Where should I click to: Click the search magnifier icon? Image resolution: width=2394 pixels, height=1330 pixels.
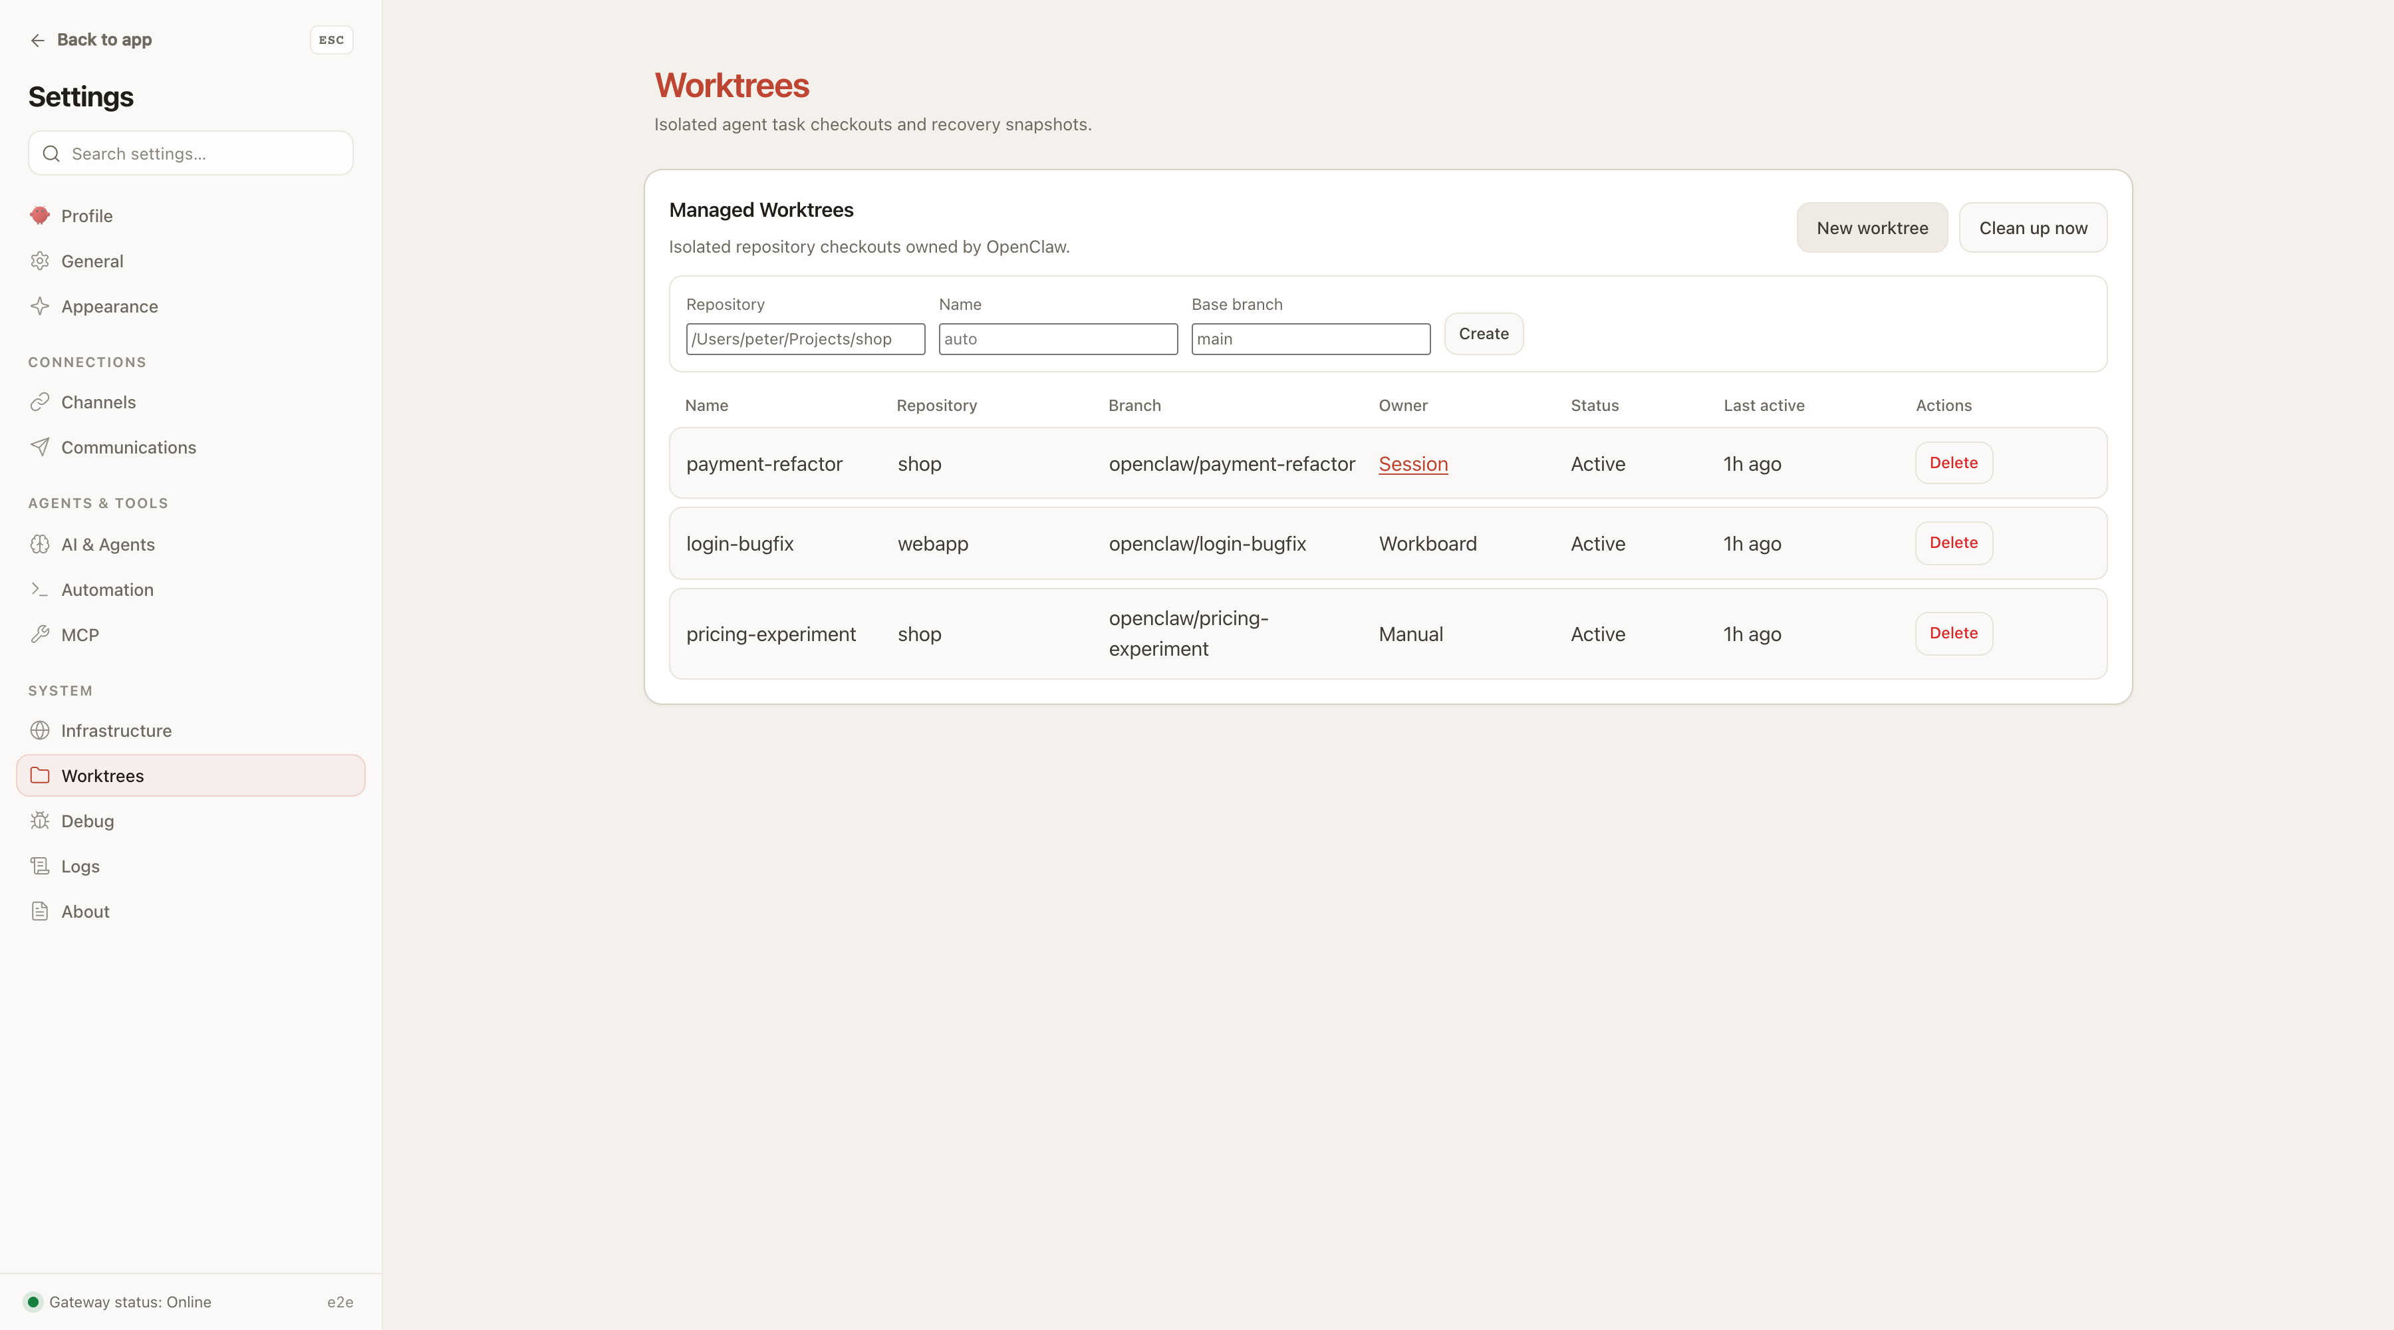click(51, 154)
